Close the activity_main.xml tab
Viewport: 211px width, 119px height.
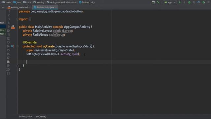[x=30, y=7]
